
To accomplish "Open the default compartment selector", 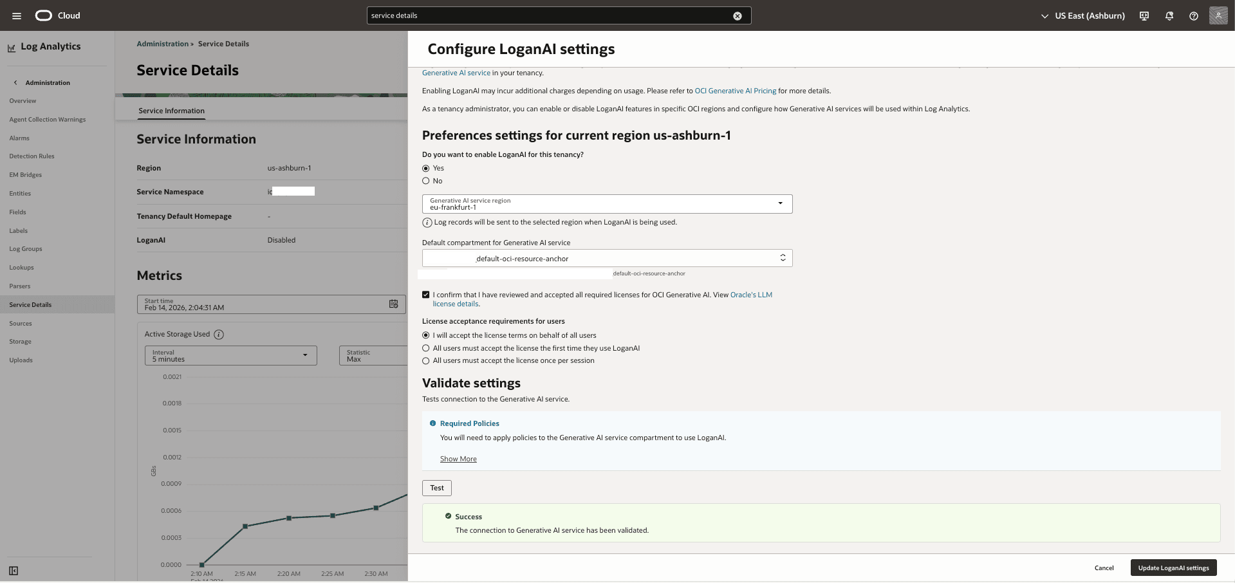I will coord(607,258).
